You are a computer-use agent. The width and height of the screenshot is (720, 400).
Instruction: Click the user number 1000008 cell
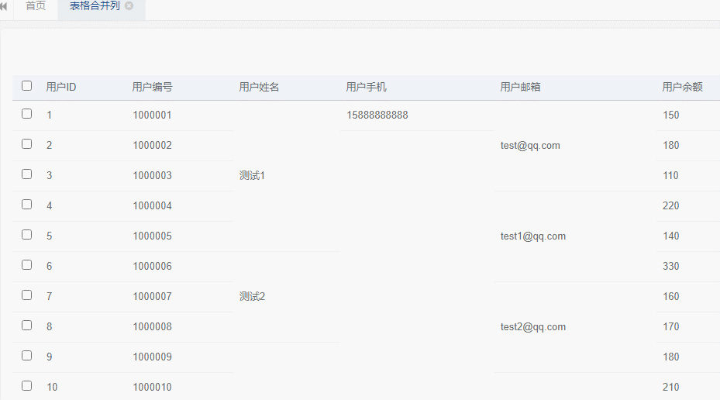point(152,327)
